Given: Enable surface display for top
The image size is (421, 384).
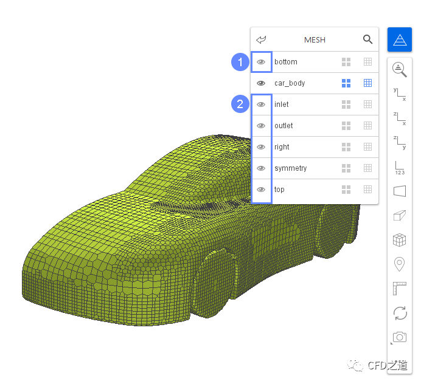Looking at the screenshot, I should (x=346, y=190).
